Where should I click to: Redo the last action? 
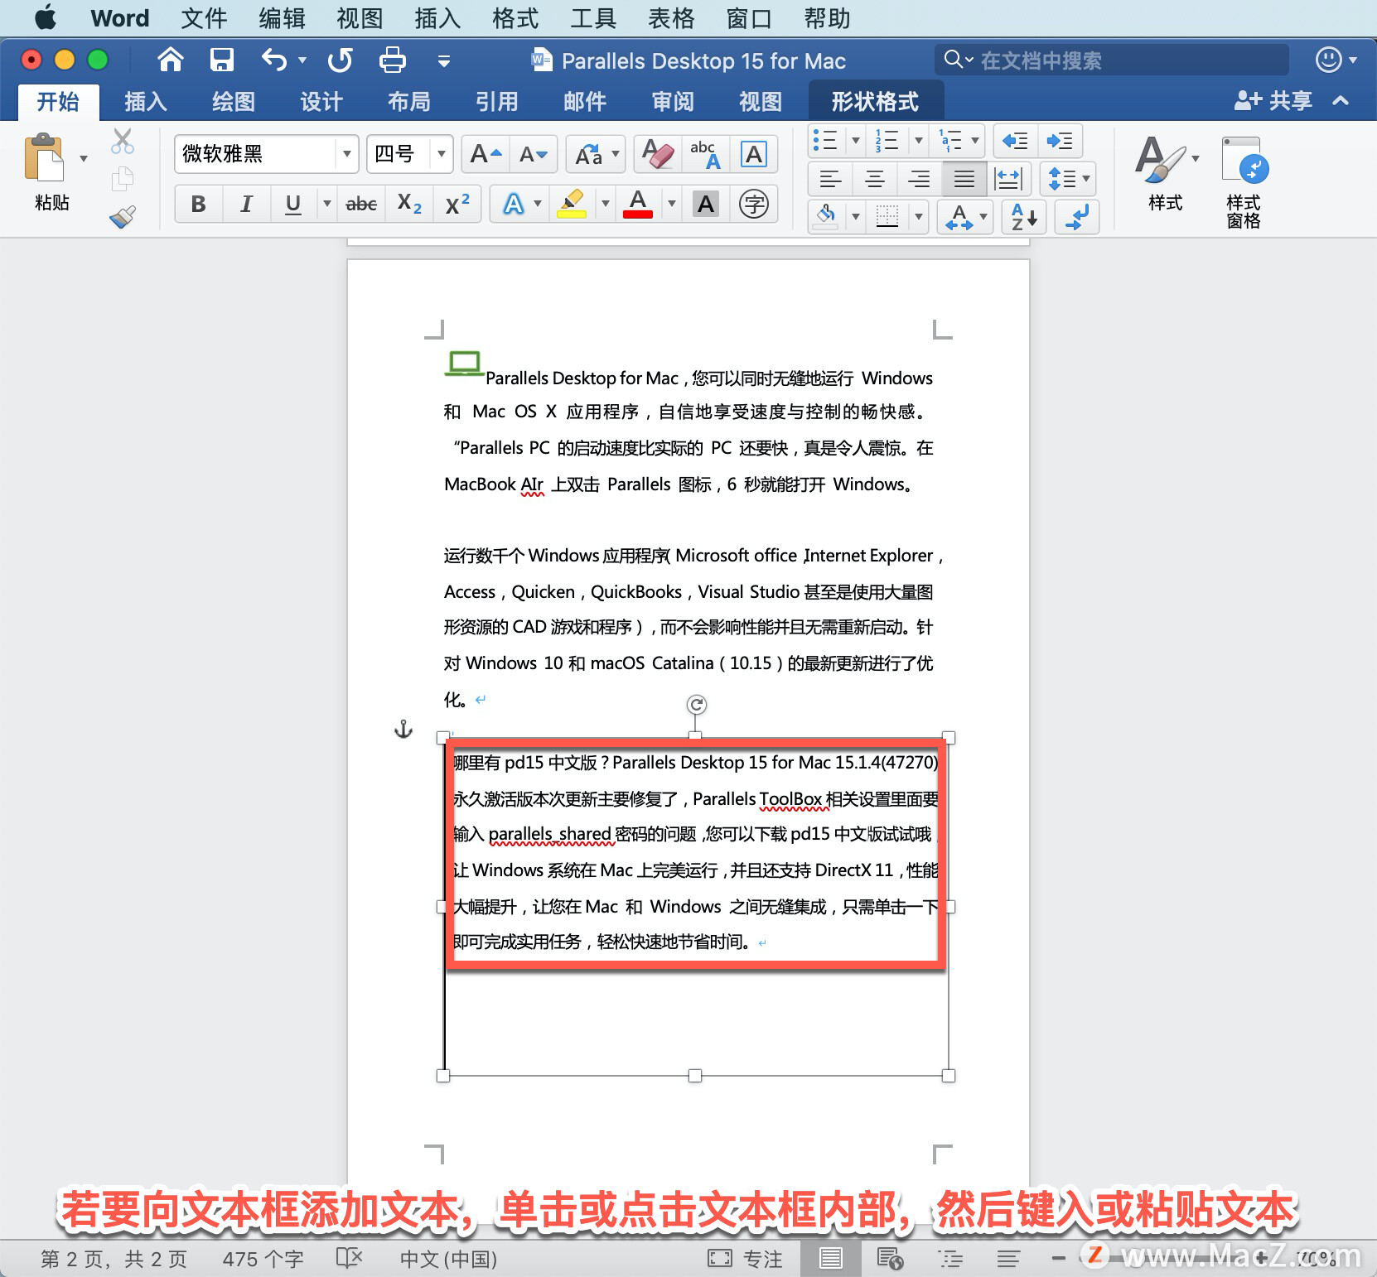[x=340, y=60]
